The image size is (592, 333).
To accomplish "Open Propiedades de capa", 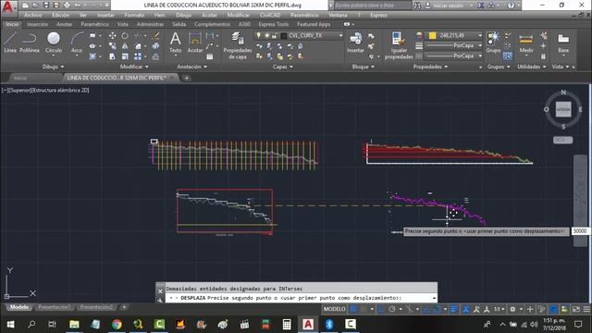I will tap(238, 45).
